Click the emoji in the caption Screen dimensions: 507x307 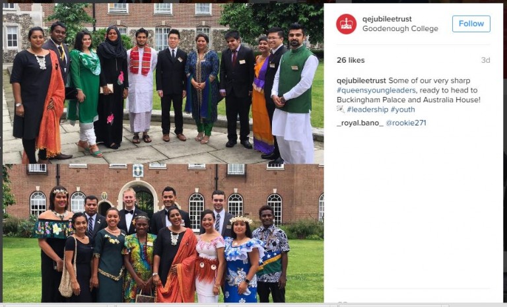tap(341, 110)
